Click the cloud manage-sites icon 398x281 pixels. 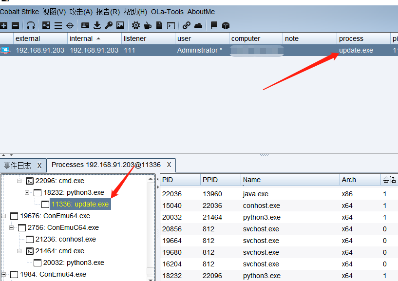coord(198,25)
